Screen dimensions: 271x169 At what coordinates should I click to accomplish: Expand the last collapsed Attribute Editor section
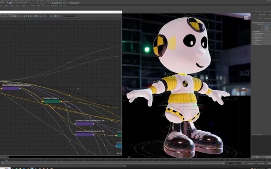[x=253, y=44]
